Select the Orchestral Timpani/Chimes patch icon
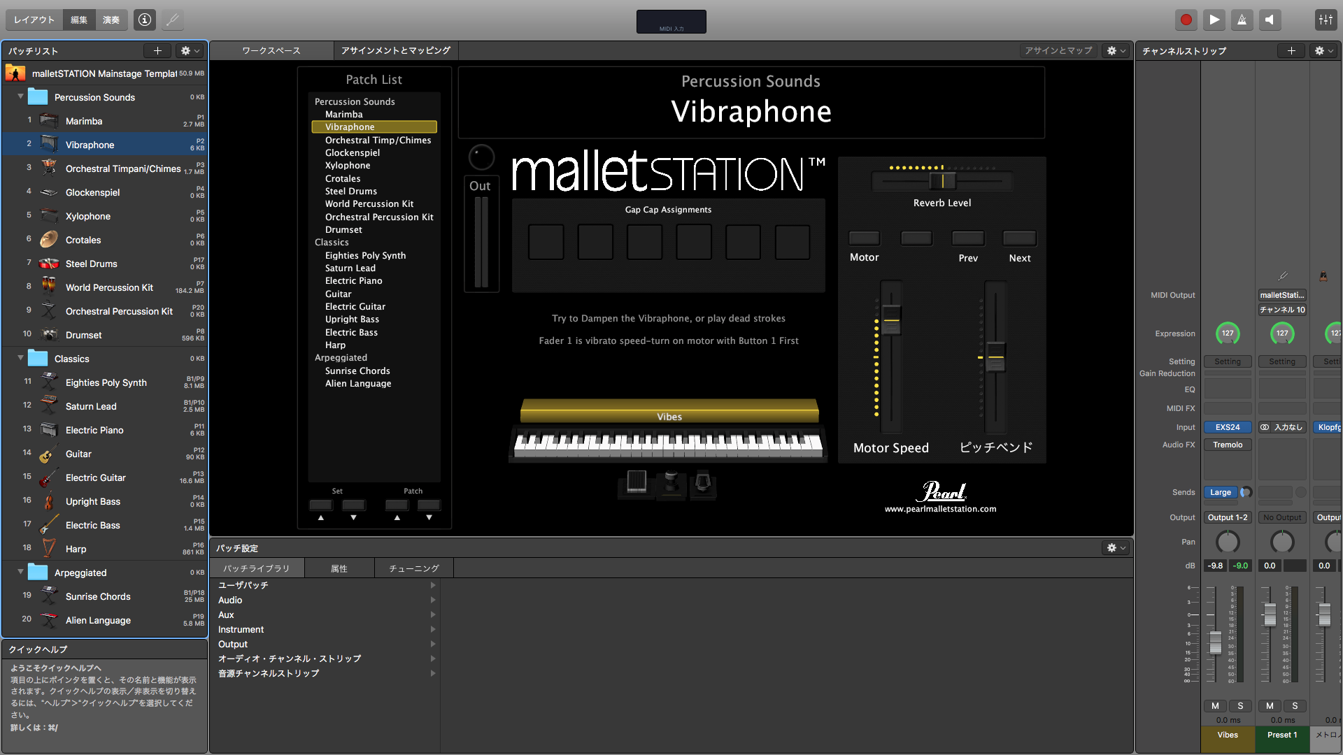 click(x=49, y=168)
